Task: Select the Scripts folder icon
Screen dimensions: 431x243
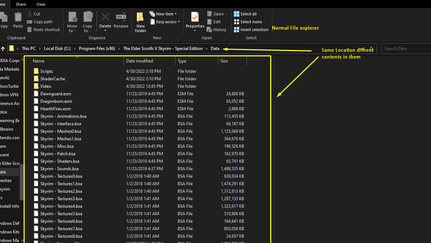Action: pyautogui.click(x=36, y=71)
